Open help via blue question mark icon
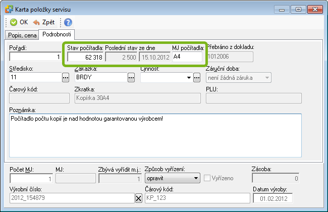The image size is (328, 212). coord(68,22)
